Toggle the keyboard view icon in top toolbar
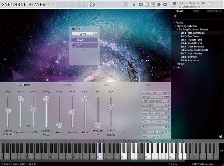This screenshot has height=166, width=224. (x=153, y=4)
